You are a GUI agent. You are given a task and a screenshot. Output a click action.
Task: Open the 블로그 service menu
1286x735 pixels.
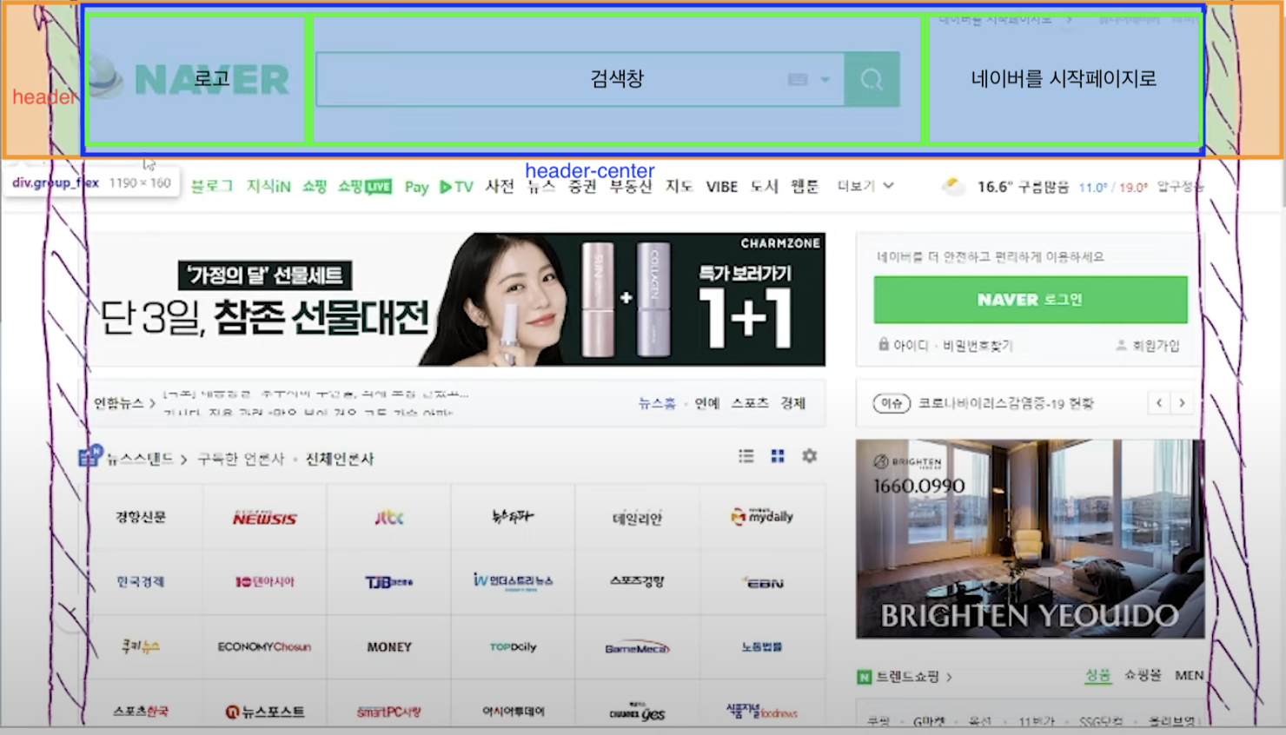point(212,186)
